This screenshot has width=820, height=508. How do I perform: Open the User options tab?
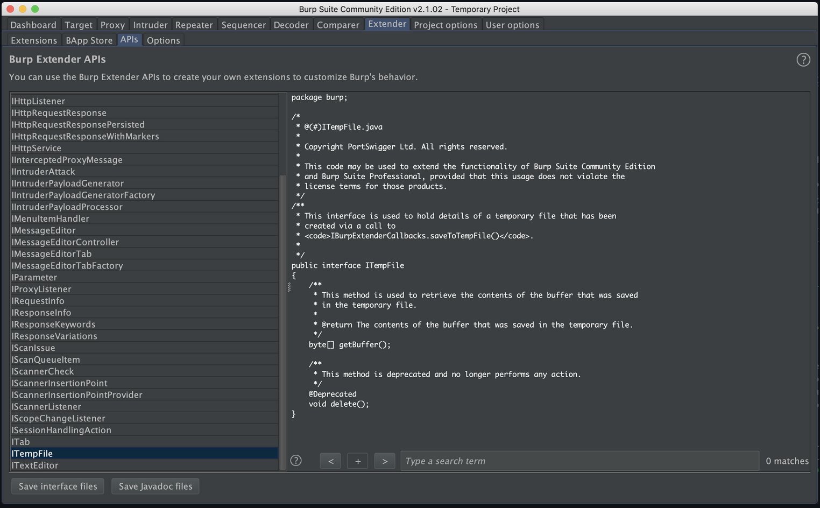point(512,25)
